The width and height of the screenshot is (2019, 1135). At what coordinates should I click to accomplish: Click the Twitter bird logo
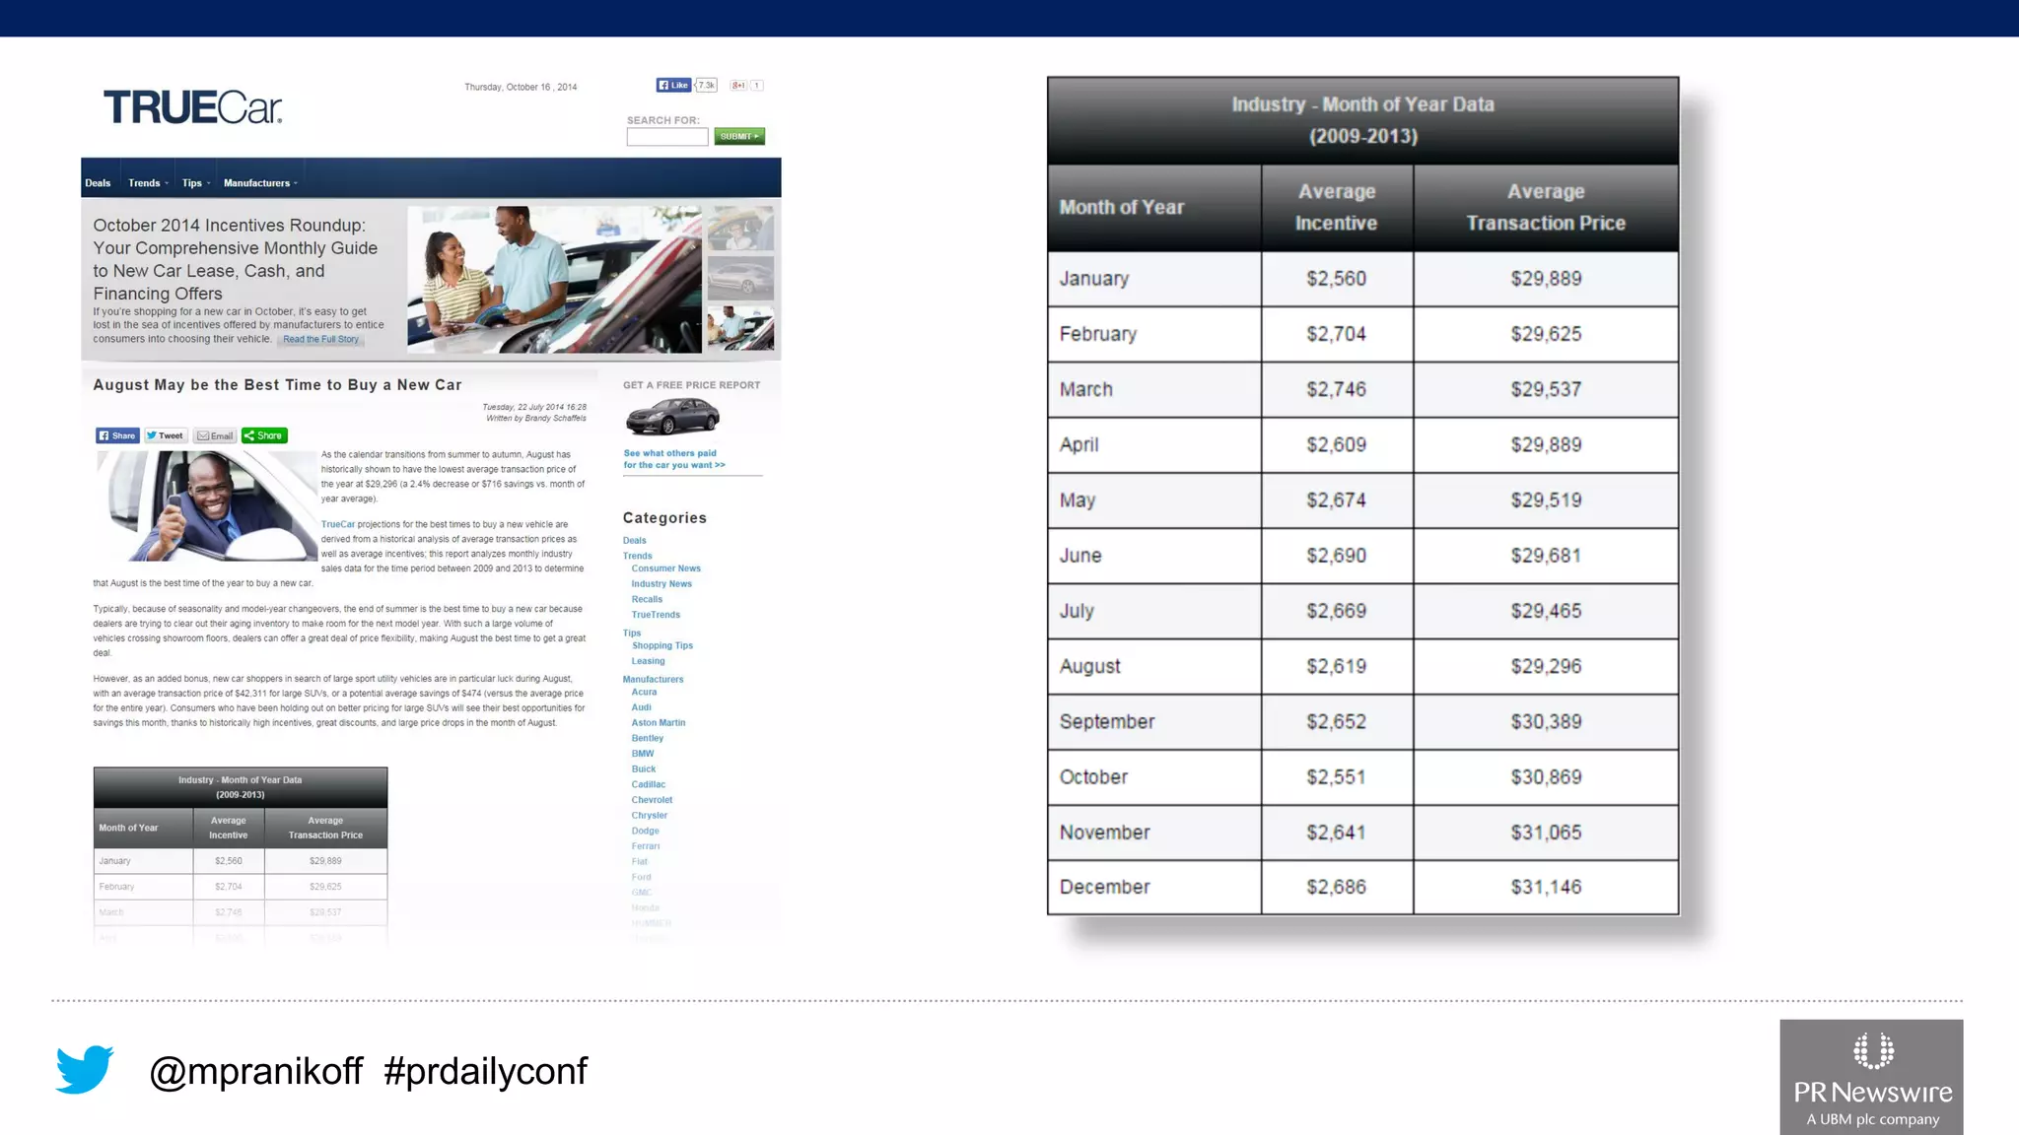[85, 1069]
